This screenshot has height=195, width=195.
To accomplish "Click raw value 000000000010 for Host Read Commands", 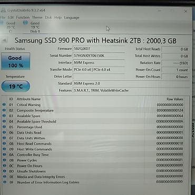I will [x=170, y=143].
